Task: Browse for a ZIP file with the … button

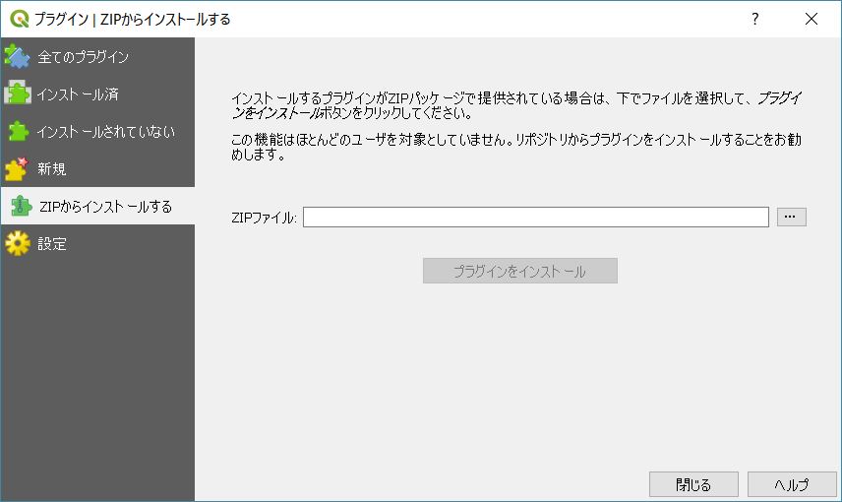Action: 791,217
